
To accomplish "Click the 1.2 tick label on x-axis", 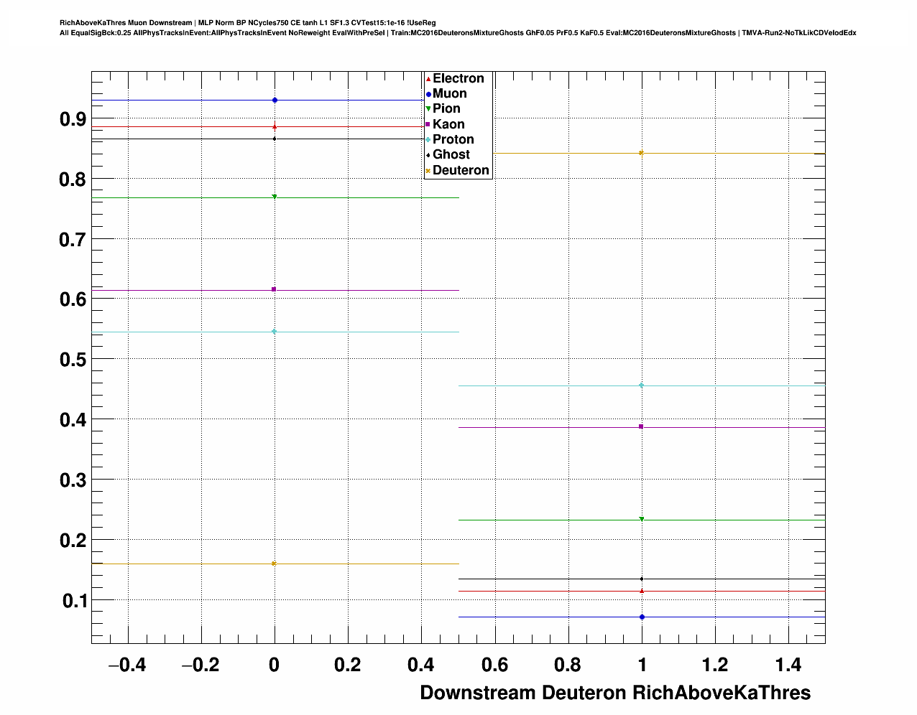I will click(x=715, y=665).
